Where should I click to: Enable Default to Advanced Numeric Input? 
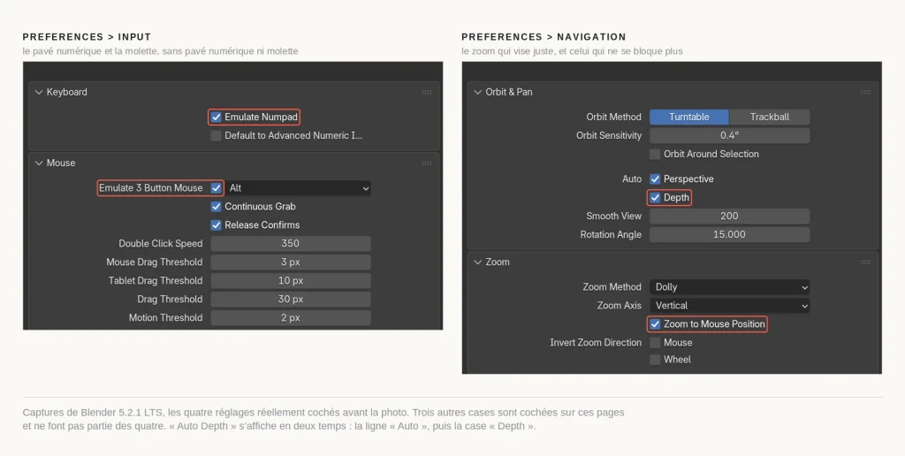[216, 135]
